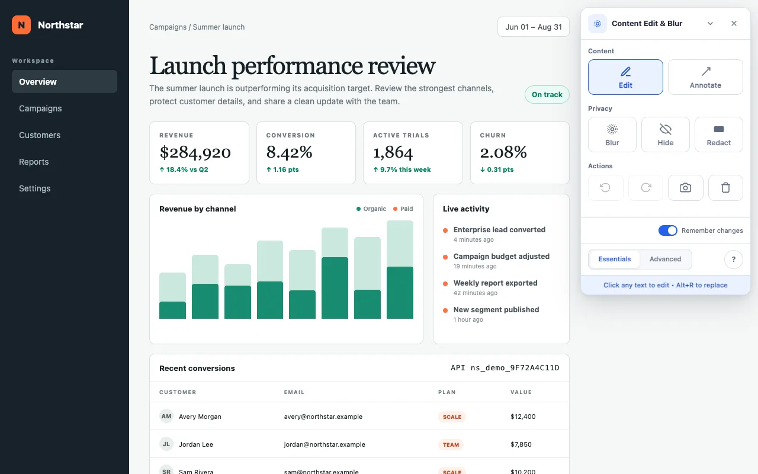Toggle the Remember changes switch
Image resolution: width=758 pixels, height=474 pixels.
tap(668, 230)
